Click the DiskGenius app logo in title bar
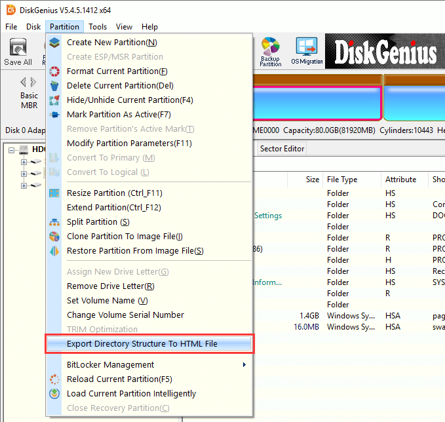 (x=10, y=10)
